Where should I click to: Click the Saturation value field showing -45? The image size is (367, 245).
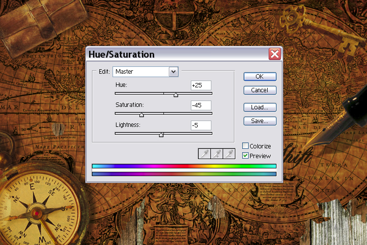coord(201,105)
